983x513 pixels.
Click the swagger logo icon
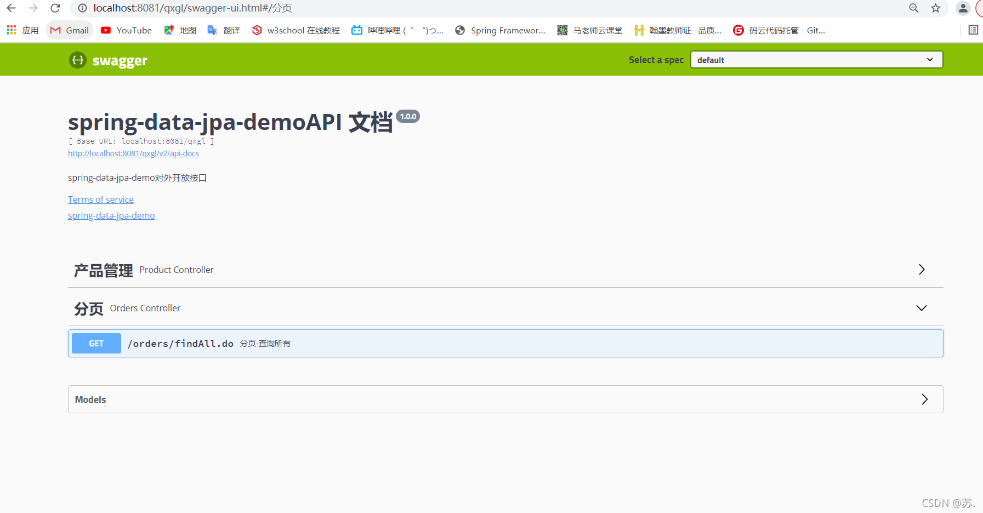[x=78, y=60]
